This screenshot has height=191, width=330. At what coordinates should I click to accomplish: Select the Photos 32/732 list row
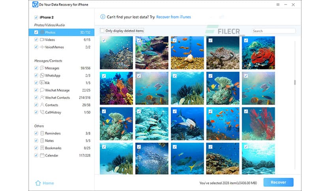click(x=62, y=32)
